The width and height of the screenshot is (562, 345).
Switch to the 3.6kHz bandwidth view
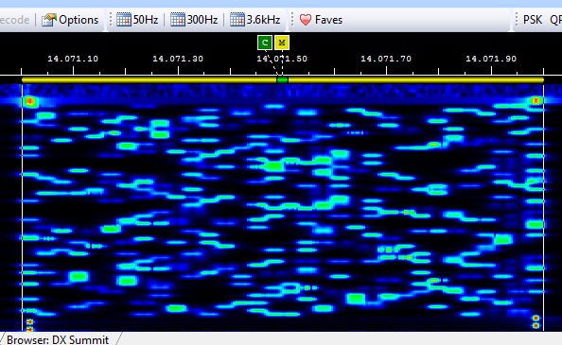(255, 20)
